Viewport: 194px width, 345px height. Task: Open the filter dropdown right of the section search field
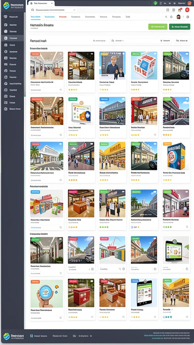point(166,41)
